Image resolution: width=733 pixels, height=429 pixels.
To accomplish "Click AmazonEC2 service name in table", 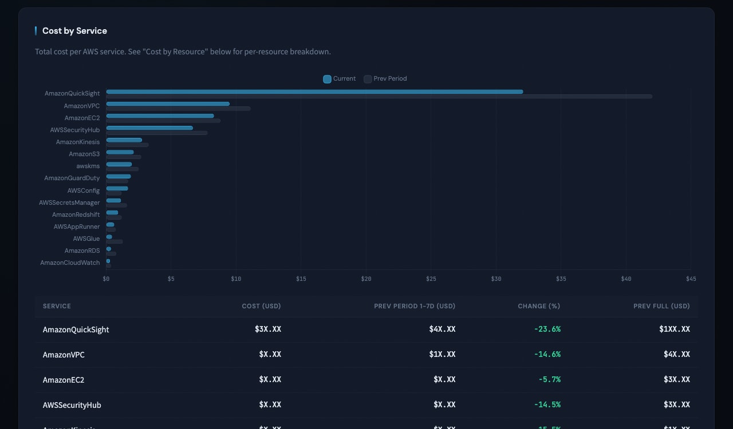I will coord(64,380).
